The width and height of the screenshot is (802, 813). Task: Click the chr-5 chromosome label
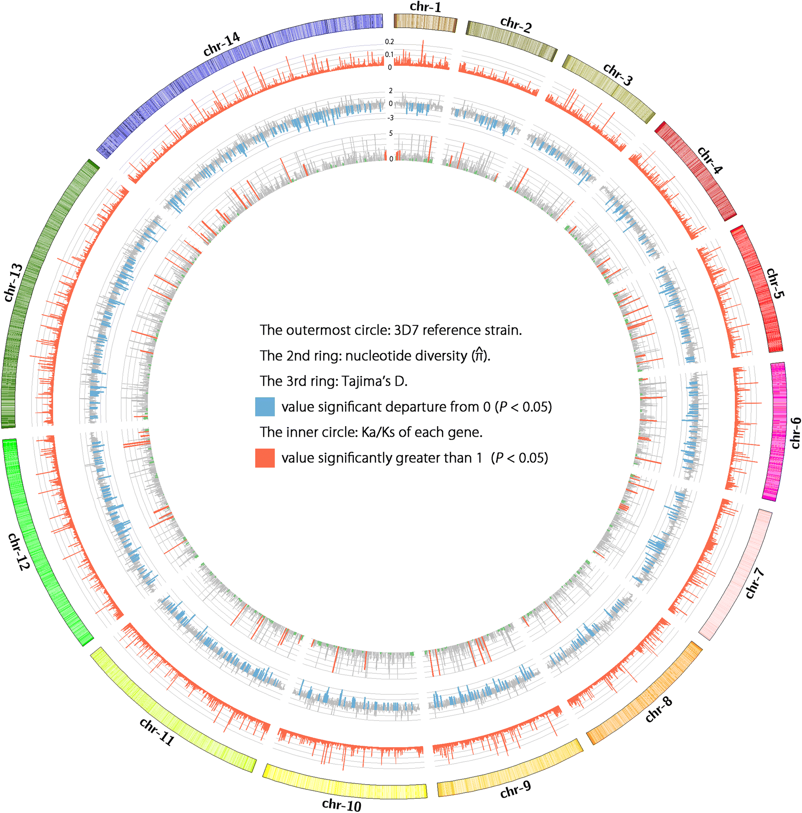775,283
